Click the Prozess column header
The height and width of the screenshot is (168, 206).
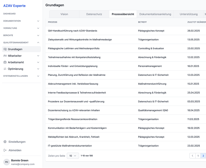pos(52,22)
